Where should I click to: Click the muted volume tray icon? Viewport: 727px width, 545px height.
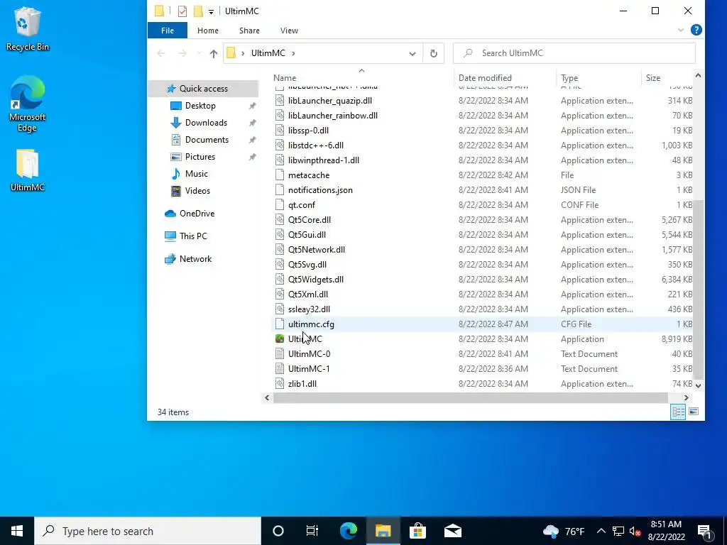(x=635, y=531)
